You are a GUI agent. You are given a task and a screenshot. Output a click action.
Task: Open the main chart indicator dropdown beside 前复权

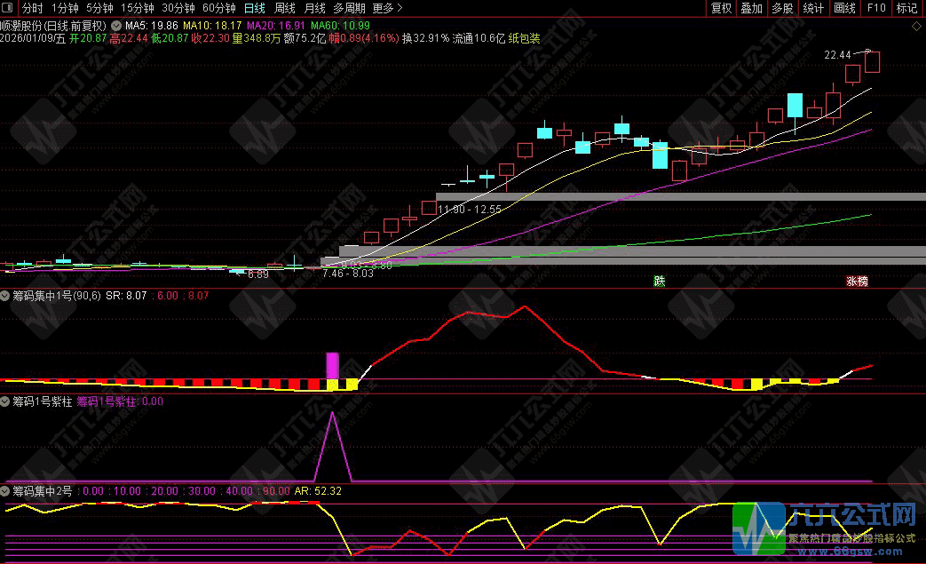115,27
